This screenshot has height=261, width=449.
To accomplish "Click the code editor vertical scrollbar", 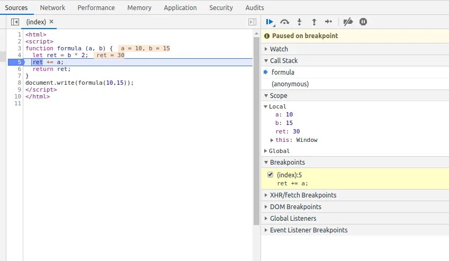I will point(256,131).
